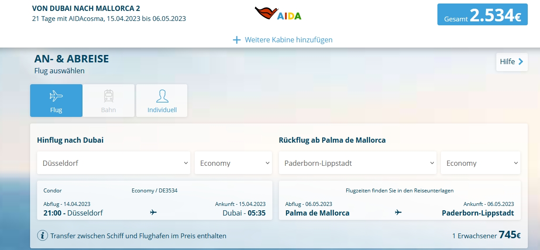This screenshot has width=540, height=250.
Task: Click the plus icon beside Weitere Kabine hinzufügen
Action: (x=237, y=40)
